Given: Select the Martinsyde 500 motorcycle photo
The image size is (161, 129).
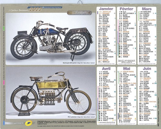Looking at the screenshot, I should (x=51, y=39).
